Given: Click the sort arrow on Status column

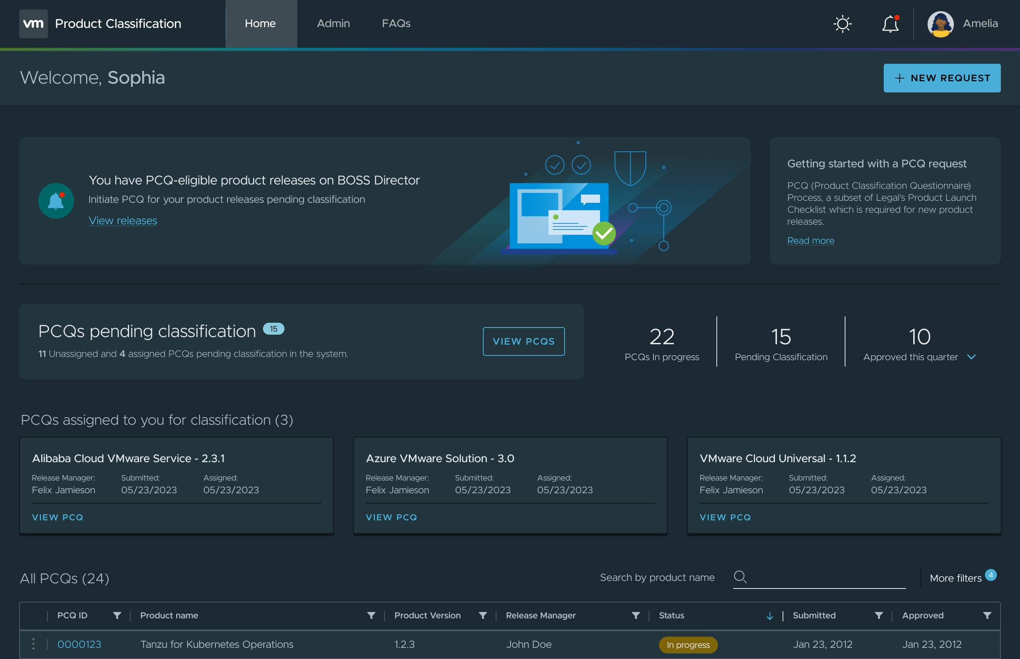Looking at the screenshot, I should click(770, 615).
